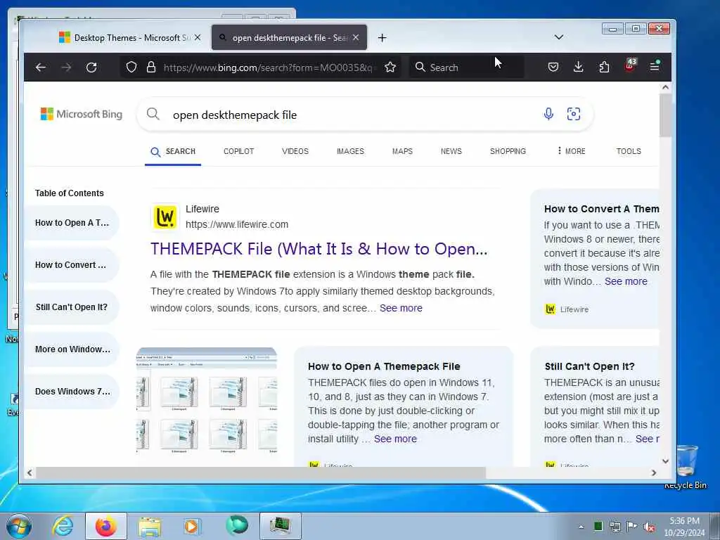Jump to How to Convert … section
720x540 pixels.
tap(71, 265)
